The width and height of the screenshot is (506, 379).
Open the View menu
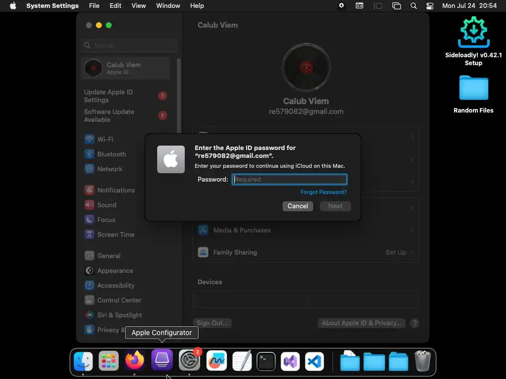pos(139,5)
